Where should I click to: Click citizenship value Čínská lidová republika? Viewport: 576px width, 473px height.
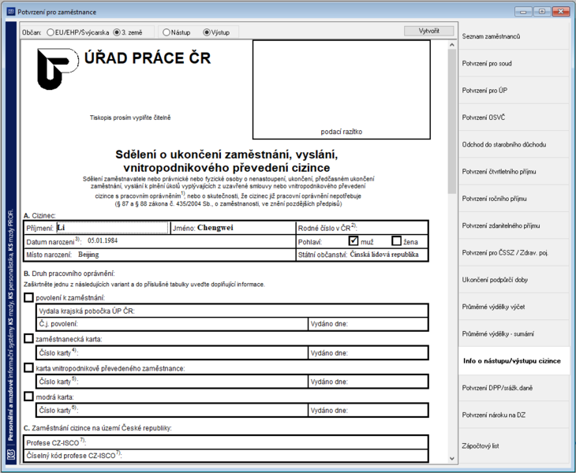point(384,255)
